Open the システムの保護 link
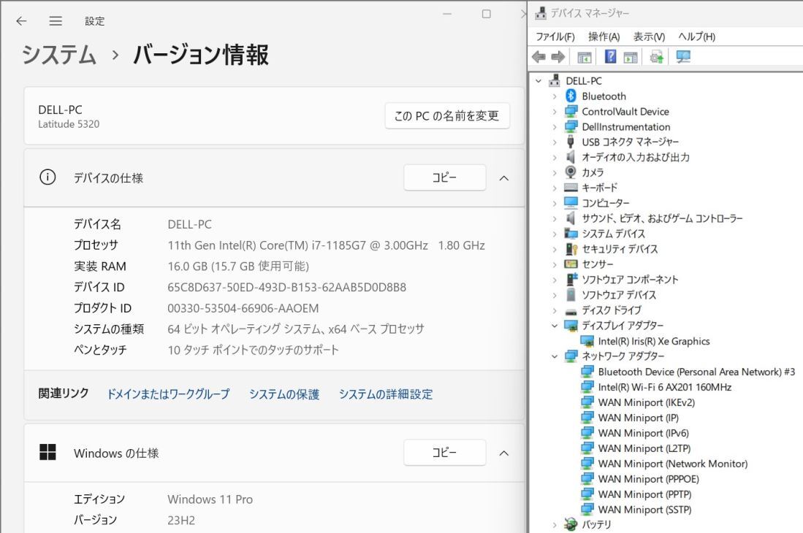This screenshot has width=803, height=533. pyautogui.click(x=285, y=394)
